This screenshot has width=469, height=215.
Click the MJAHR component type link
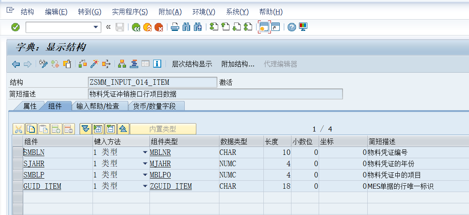[x=160, y=164]
